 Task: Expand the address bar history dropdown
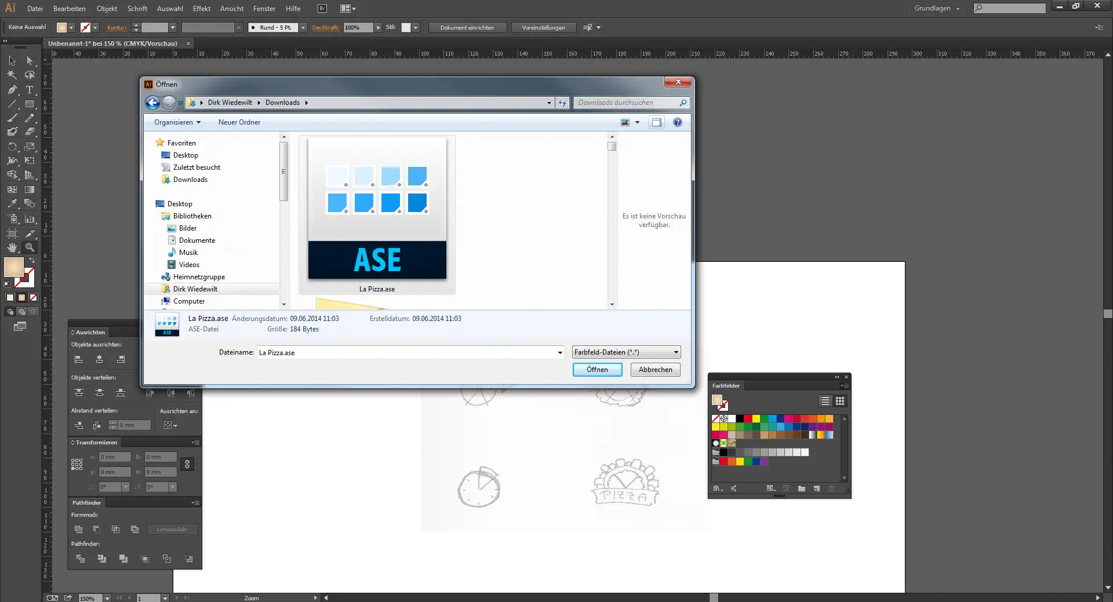coord(548,103)
